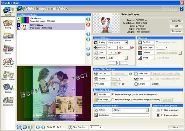Viewport: 185px width, 131px height.
Task: Click the RGB Channel icon
Action: 140,53
